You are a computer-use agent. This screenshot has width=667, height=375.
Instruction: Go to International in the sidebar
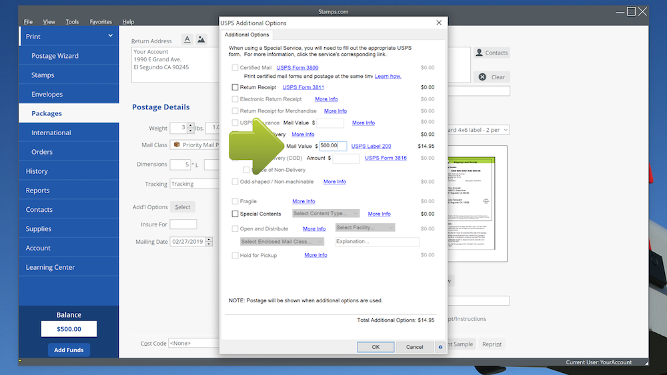51,133
